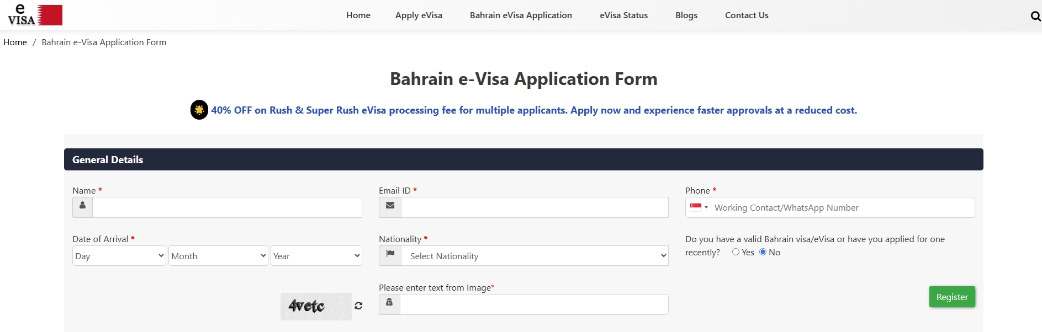Open Apply eVisa menu item
Viewport: 1042px width, 332px height.
(x=419, y=15)
